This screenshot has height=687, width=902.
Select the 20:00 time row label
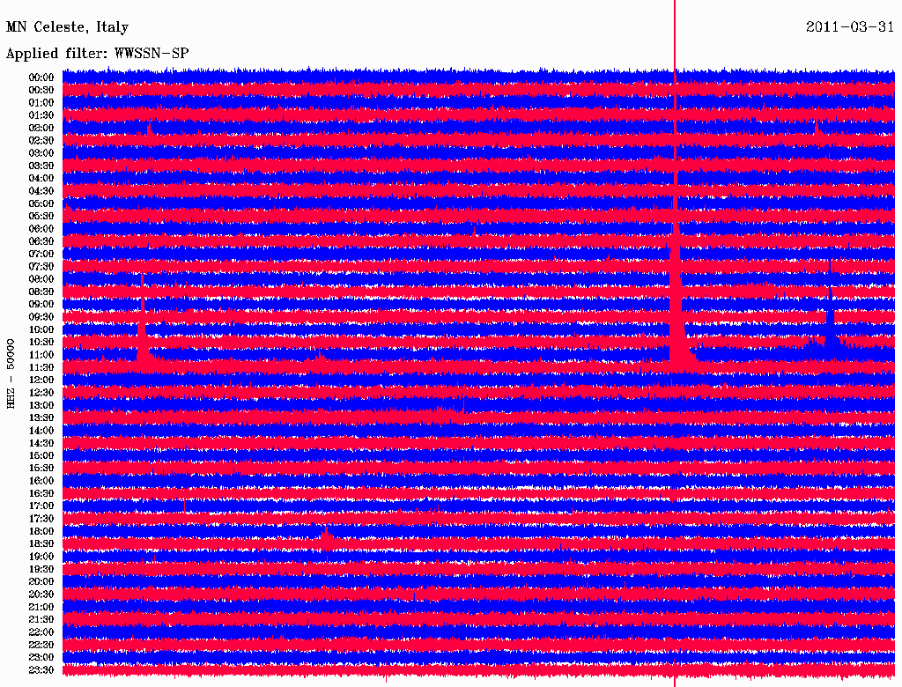click(41, 581)
